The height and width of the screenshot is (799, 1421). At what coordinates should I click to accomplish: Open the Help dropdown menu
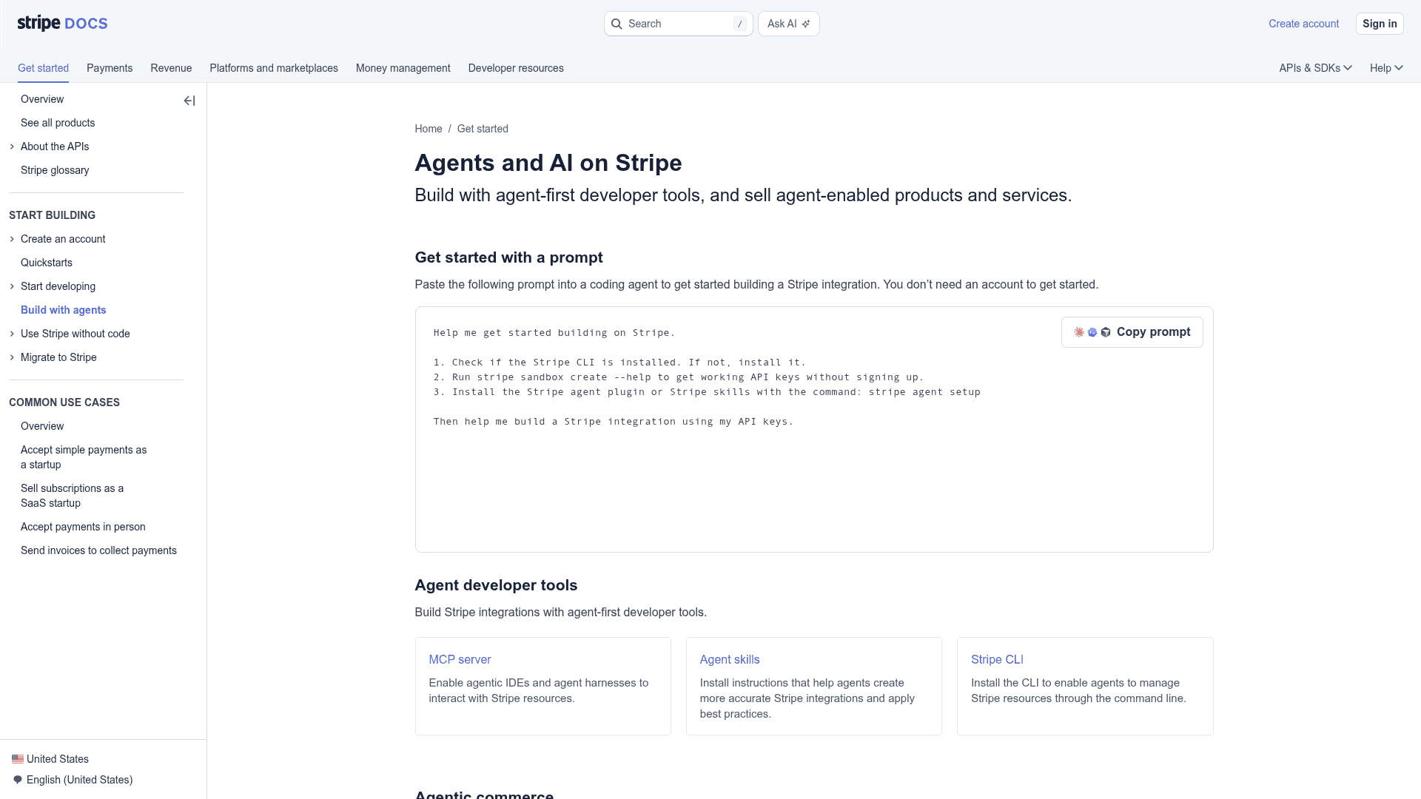pos(1386,68)
